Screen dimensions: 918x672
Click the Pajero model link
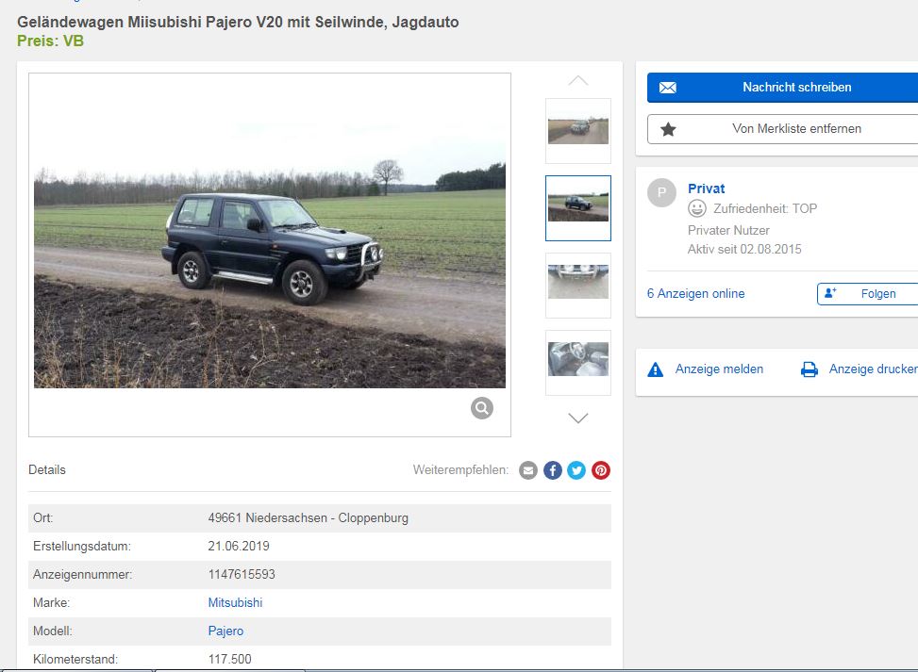225,631
